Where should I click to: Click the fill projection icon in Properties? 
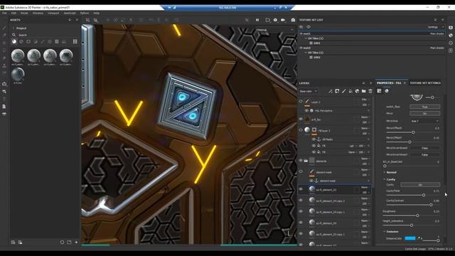[x=379, y=91]
